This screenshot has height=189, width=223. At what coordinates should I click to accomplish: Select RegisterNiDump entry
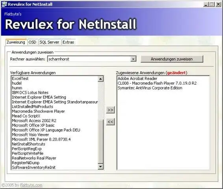(54, 163)
